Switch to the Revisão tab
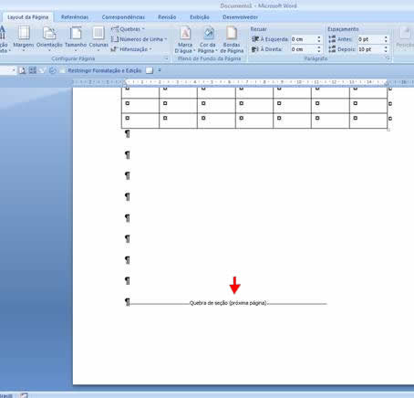The width and height of the screenshot is (414, 398). 167,17
